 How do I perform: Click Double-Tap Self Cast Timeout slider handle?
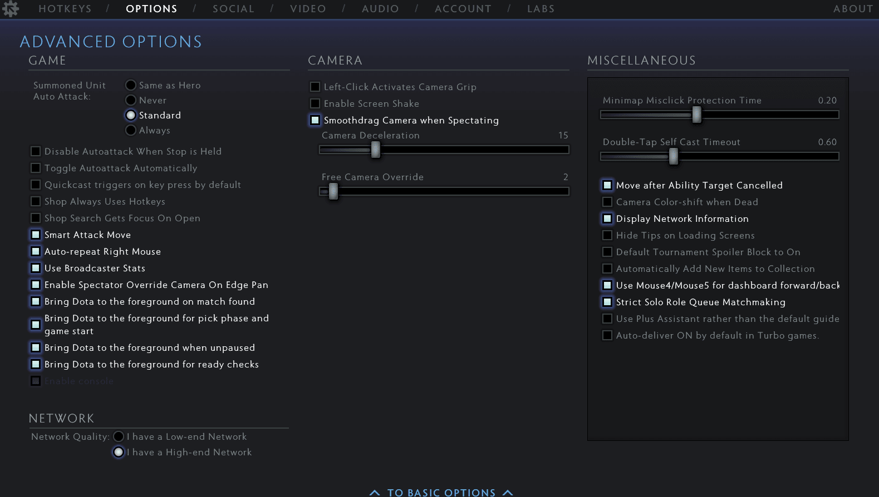pos(674,156)
